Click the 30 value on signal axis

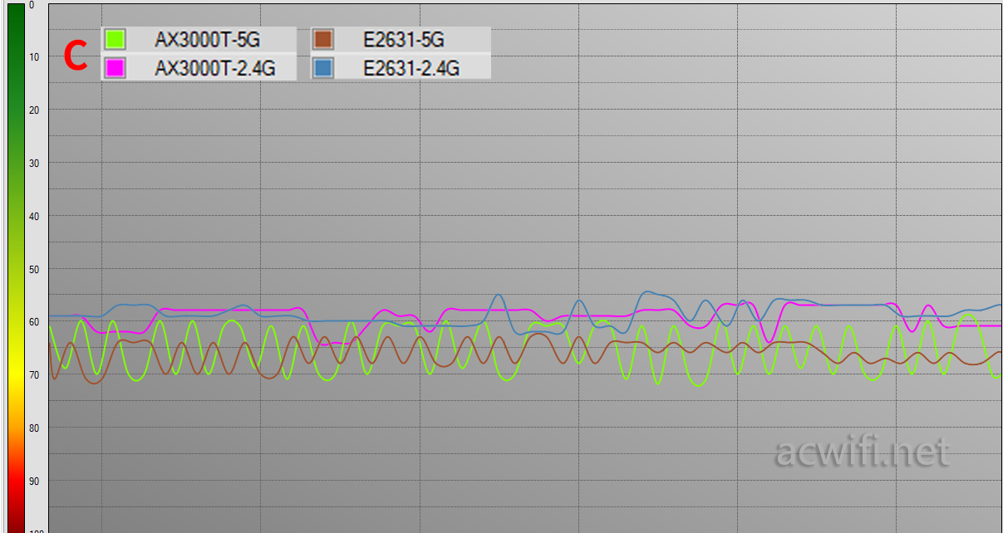[x=34, y=163]
